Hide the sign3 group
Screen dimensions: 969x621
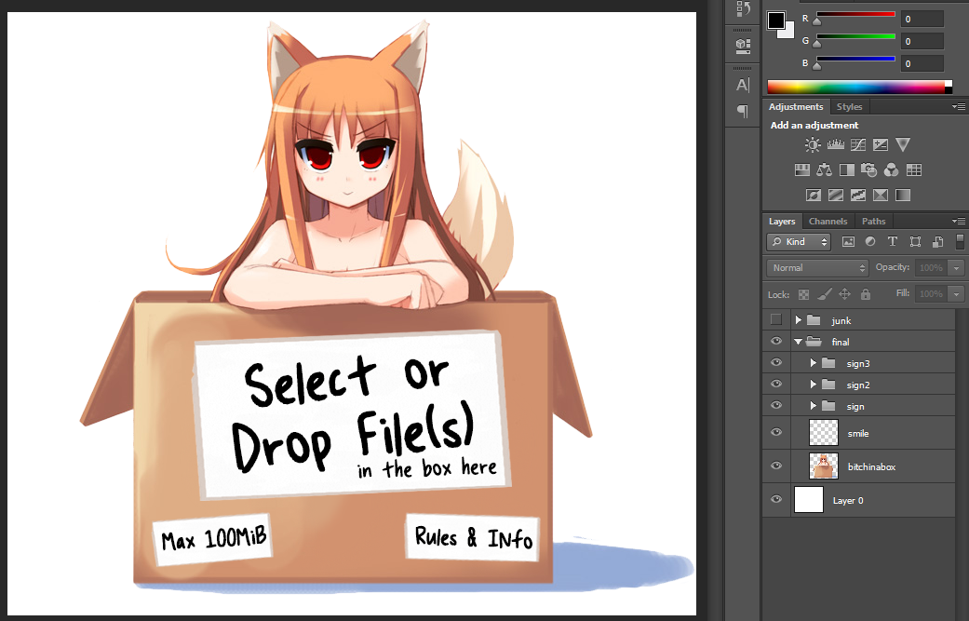[776, 363]
